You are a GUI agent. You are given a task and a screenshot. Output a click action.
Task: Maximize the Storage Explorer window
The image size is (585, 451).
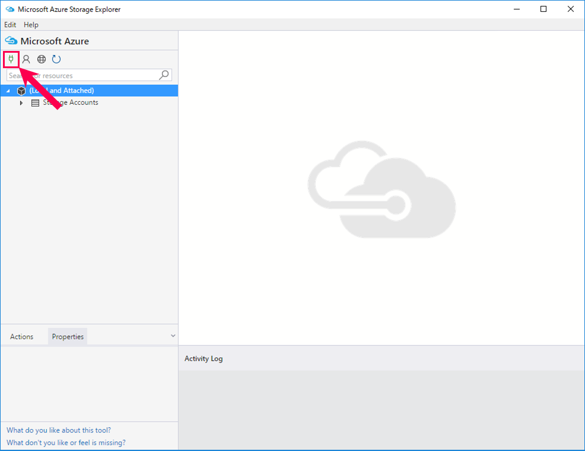coord(543,9)
